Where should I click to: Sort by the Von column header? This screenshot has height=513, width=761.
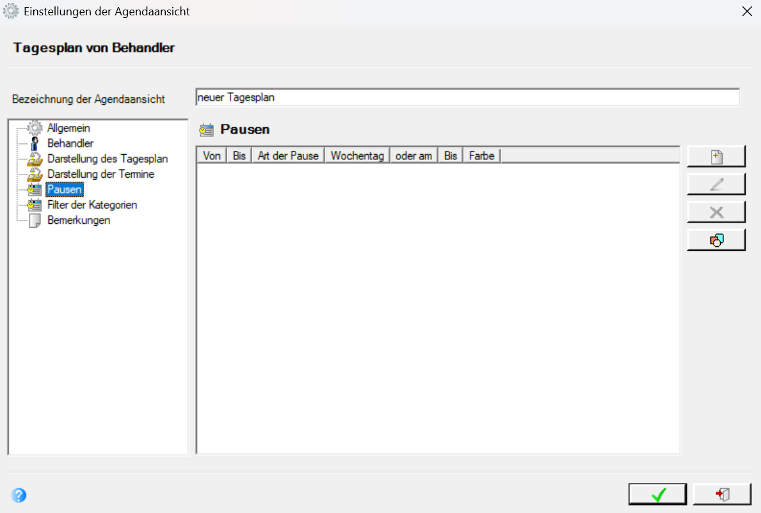pyautogui.click(x=212, y=155)
